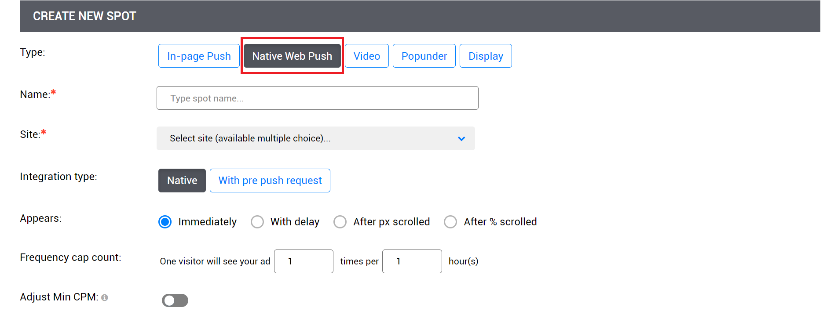Select the Immediately radio option
Viewport: 834px width, 329px height.
coord(165,222)
